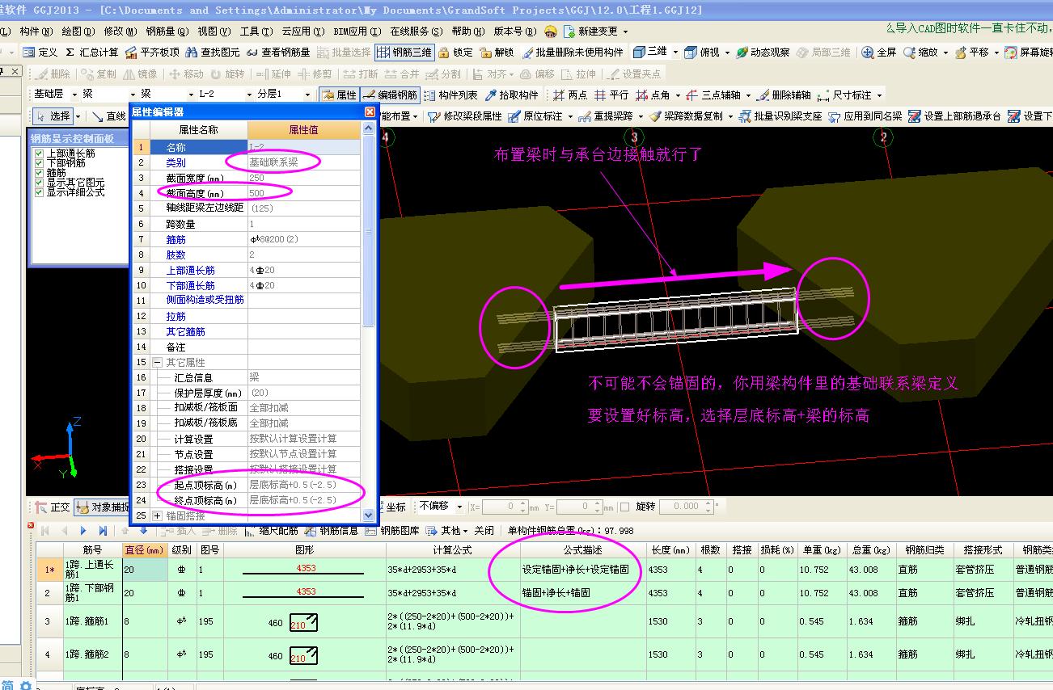The height and width of the screenshot is (690, 1053).
Task: Click the X coordinate input field
Action: point(505,507)
